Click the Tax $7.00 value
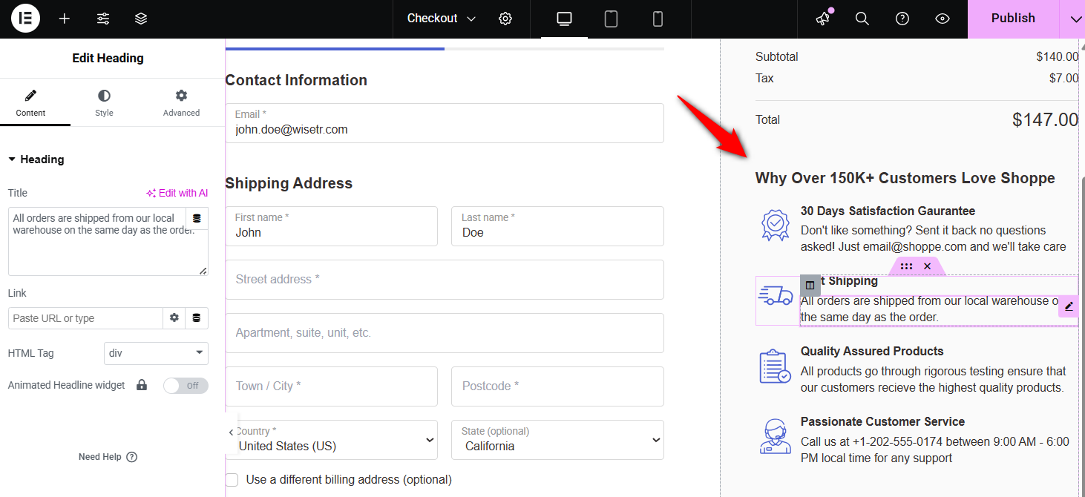Viewport: 1085px width, 497px height. point(1063,78)
